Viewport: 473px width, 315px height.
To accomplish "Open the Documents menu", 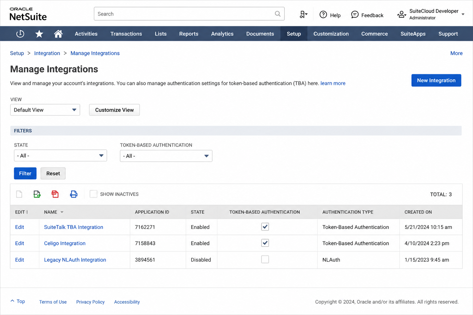I will pos(260,34).
